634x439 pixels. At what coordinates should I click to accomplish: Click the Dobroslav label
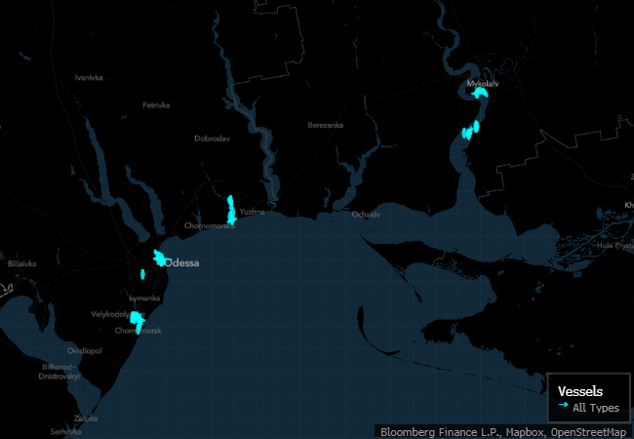coord(212,139)
